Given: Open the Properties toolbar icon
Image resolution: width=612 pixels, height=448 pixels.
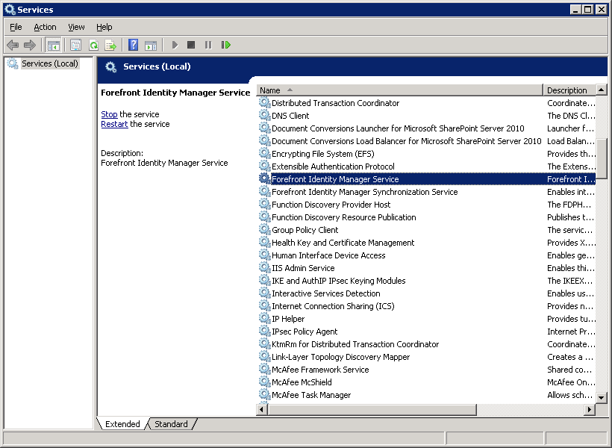Looking at the screenshot, I should pos(75,46).
